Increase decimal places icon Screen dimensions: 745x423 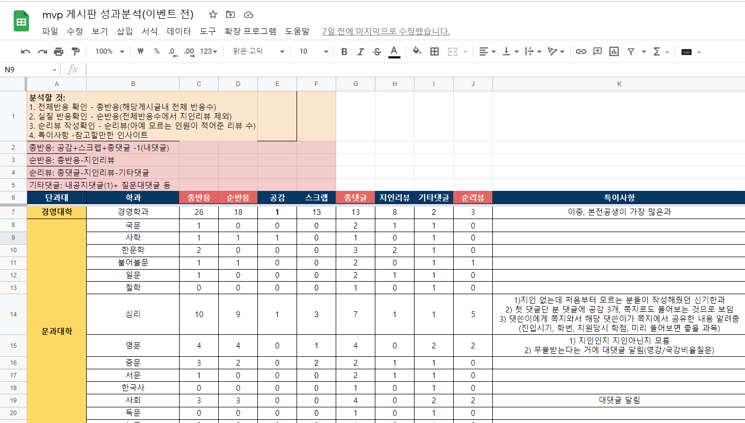pos(189,52)
